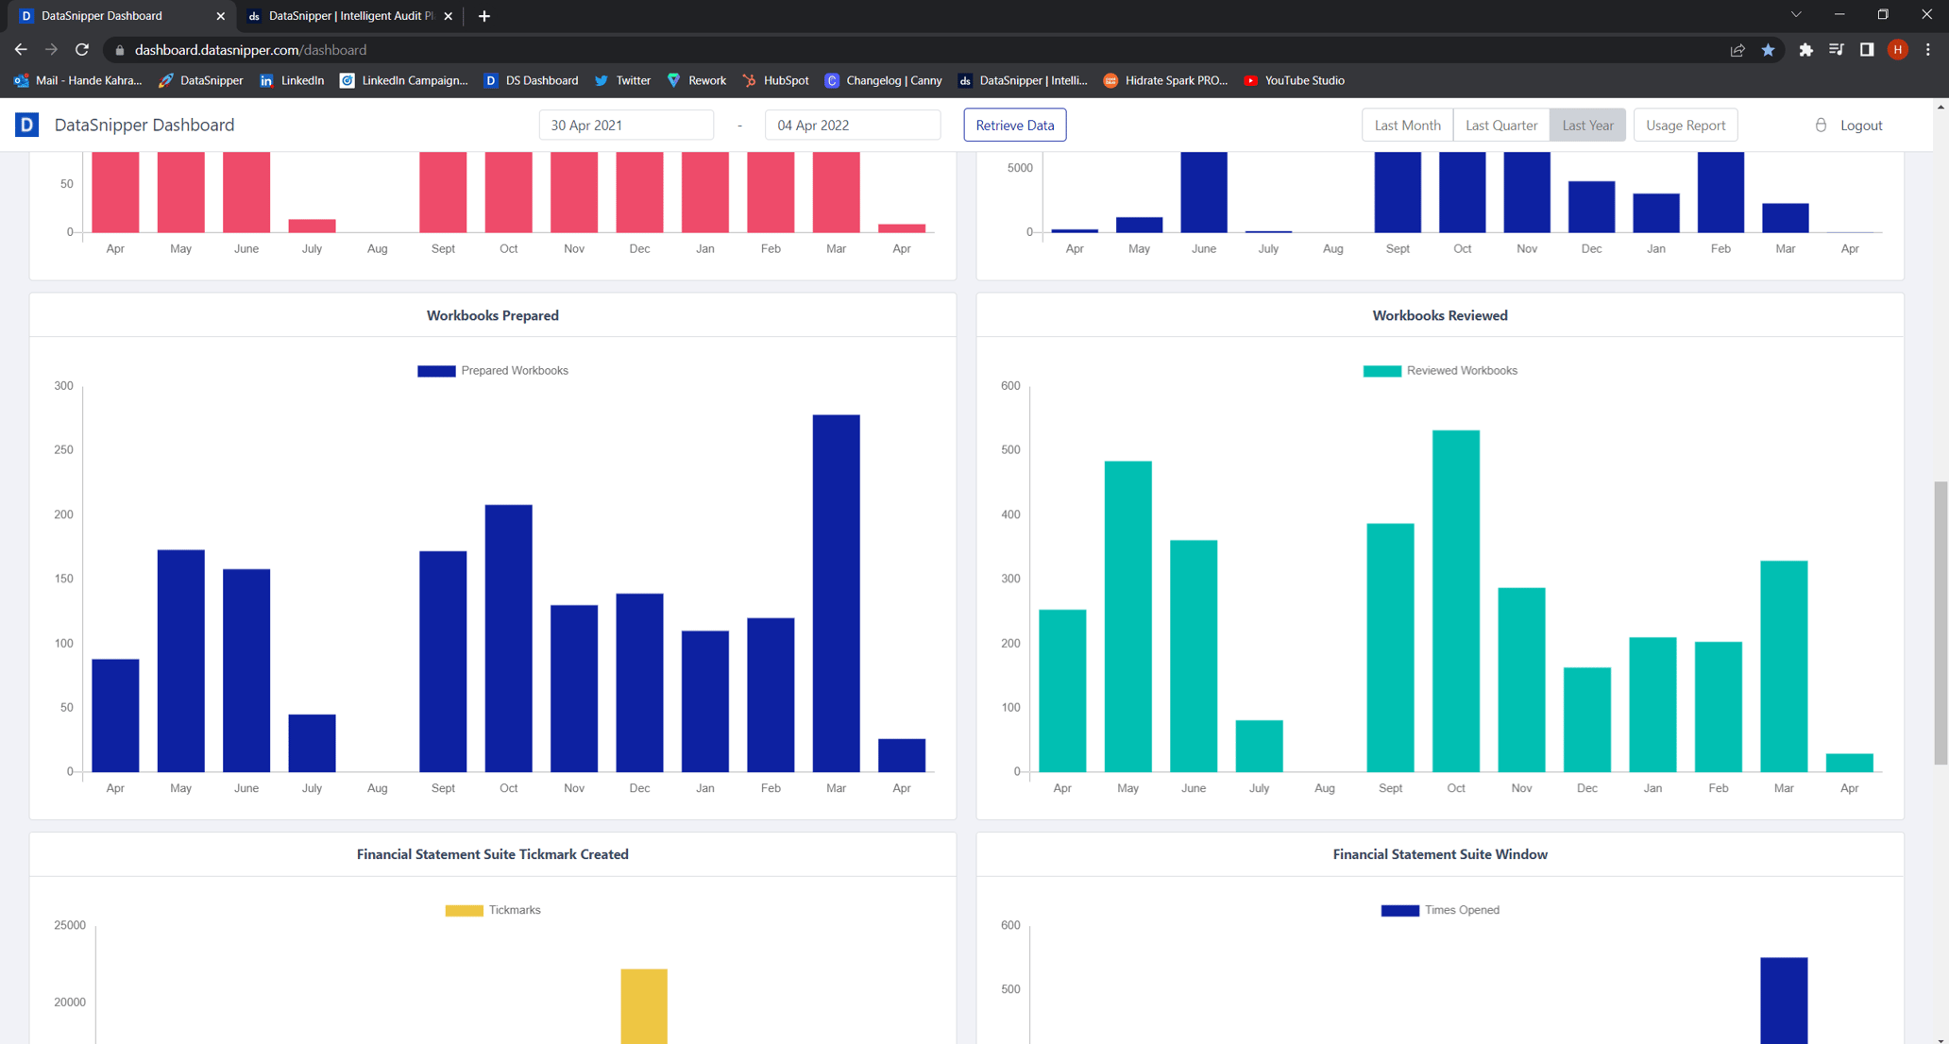Open the HubSpot bookmark
Image resolution: width=1949 pixels, height=1044 pixels.
point(774,80)
